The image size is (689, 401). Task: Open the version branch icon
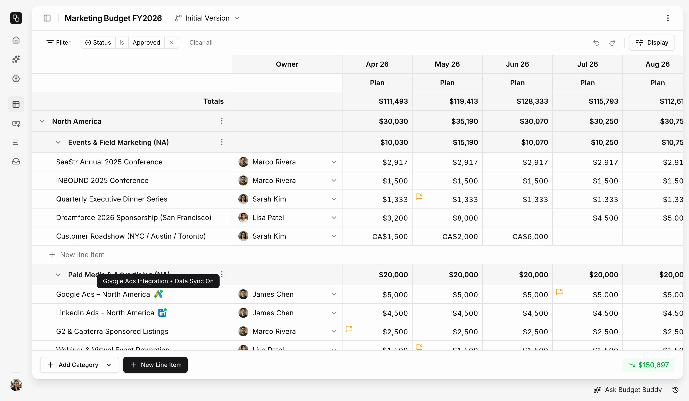(x=178, y=18)
